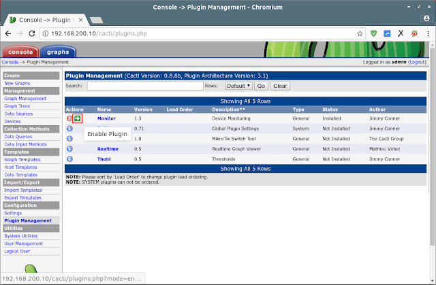Open Export Templates in sidebar
The width and height of the screenshot is (436, 285).
(x=22, y=197)
